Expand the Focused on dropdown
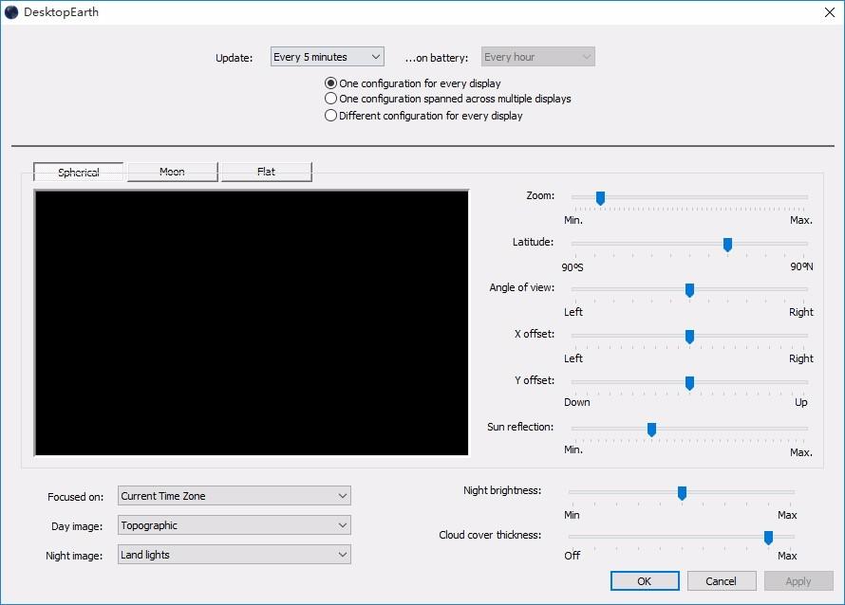The height and width of the screenshot is (605, 845). (234, 496)
